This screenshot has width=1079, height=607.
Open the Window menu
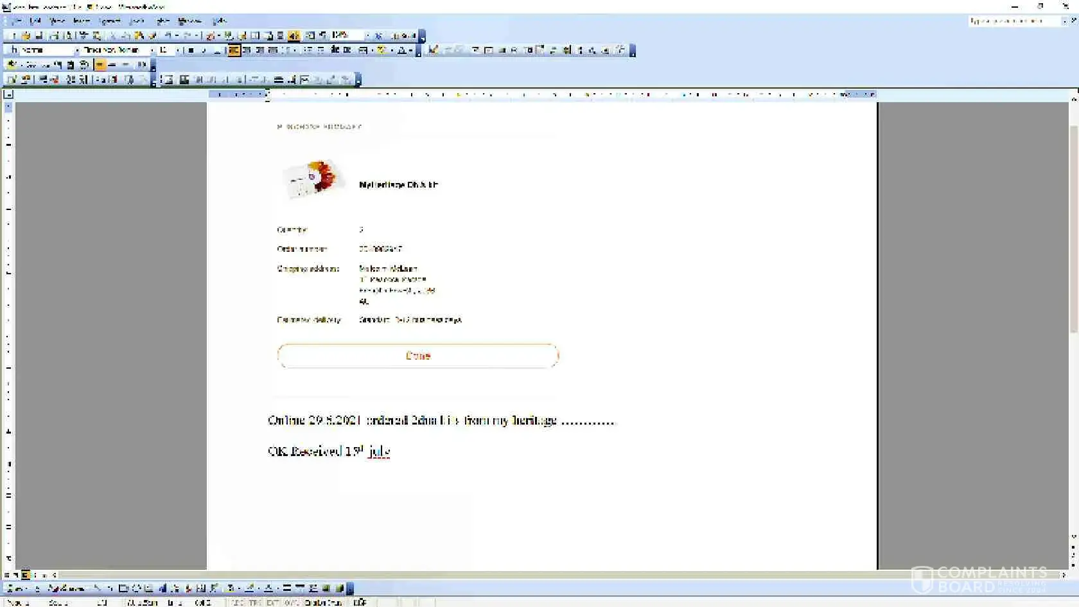pos(189,21)
